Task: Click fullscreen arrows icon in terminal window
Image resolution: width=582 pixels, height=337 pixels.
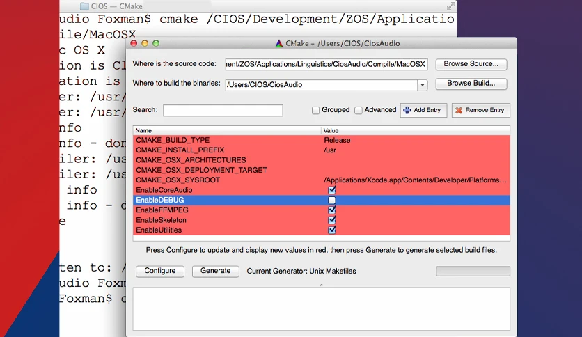Action: (x=450, y=6)
